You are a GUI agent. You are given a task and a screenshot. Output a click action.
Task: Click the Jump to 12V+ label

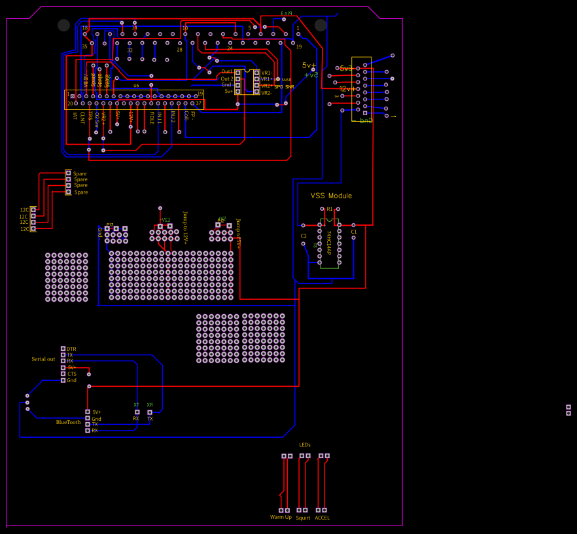pyautogui.click(x=185, y=226)
